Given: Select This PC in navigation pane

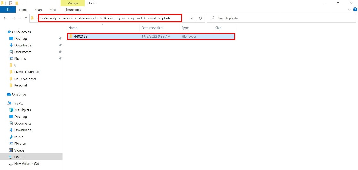Looking at the screenshot, I should (x=17, y=103).
